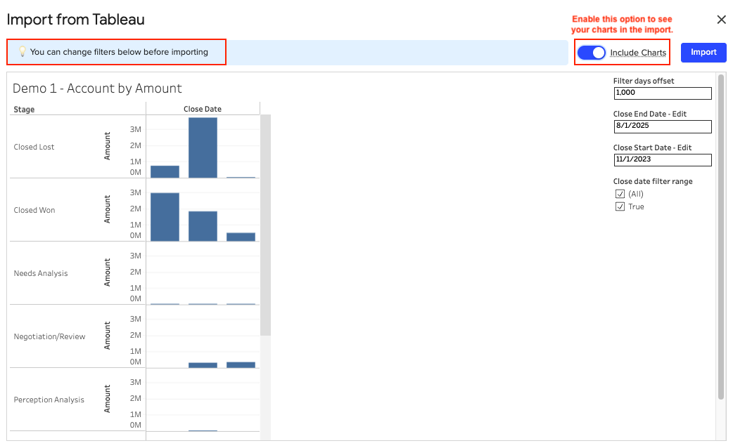Click the tip banner about changing filters
This screenshot has width=733, height=448.
[x=116, y=52]
